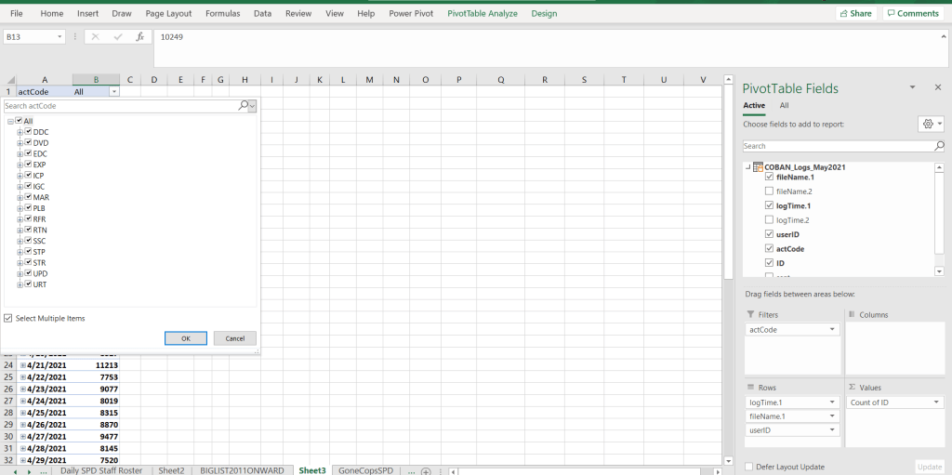
Task: Uncheck the DDC filter item
Action: (29, 132)
